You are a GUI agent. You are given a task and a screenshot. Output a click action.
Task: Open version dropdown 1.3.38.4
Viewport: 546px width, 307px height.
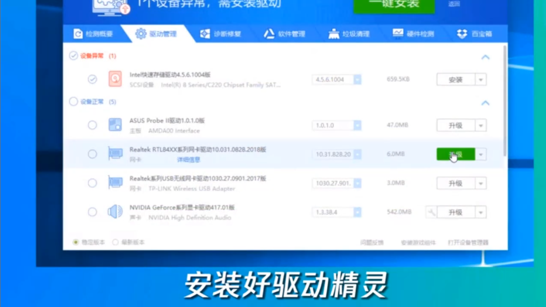(357, 212)
